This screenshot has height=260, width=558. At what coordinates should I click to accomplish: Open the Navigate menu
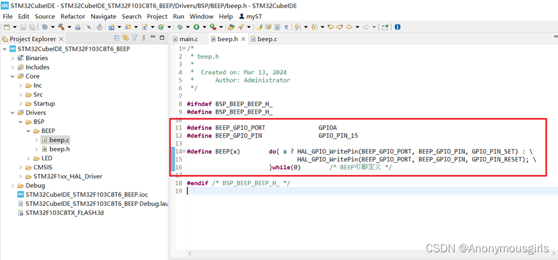[103, 17]
